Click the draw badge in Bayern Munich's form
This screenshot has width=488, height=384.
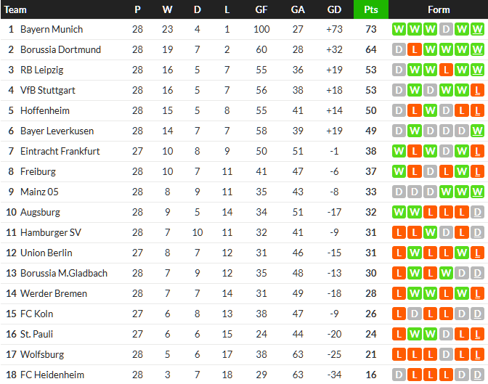(446, 30)
